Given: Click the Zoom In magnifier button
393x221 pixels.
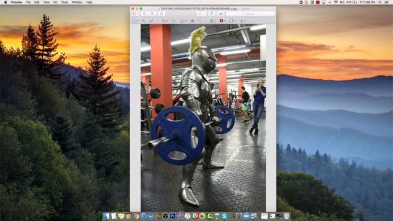Looking at the screenshot, I should tap(152, 14).
